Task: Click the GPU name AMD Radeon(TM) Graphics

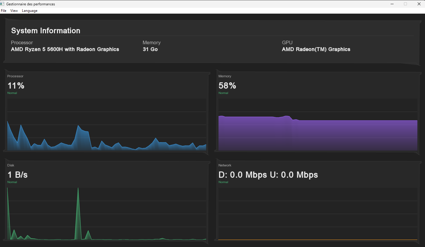Action: pos(316,49)
